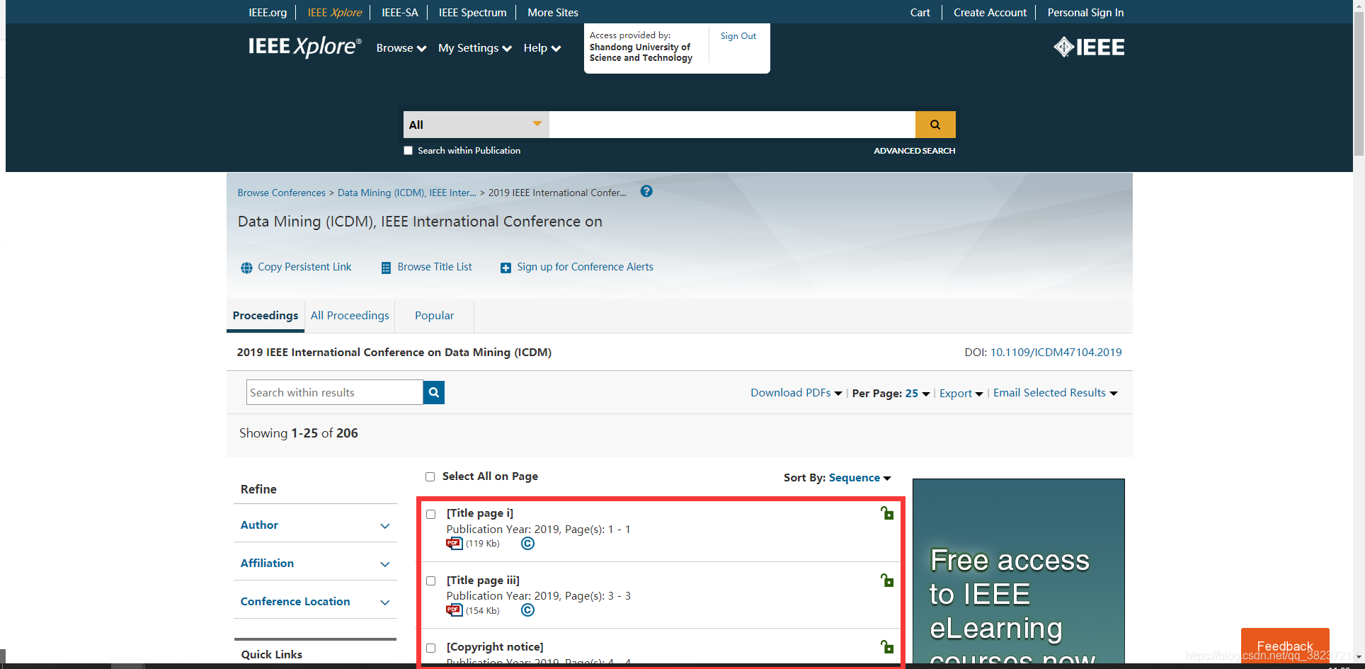The image size is (1365, 669).
Task: Click the blue search-within-results magnifier button
Action: click(x=434, y=392)
